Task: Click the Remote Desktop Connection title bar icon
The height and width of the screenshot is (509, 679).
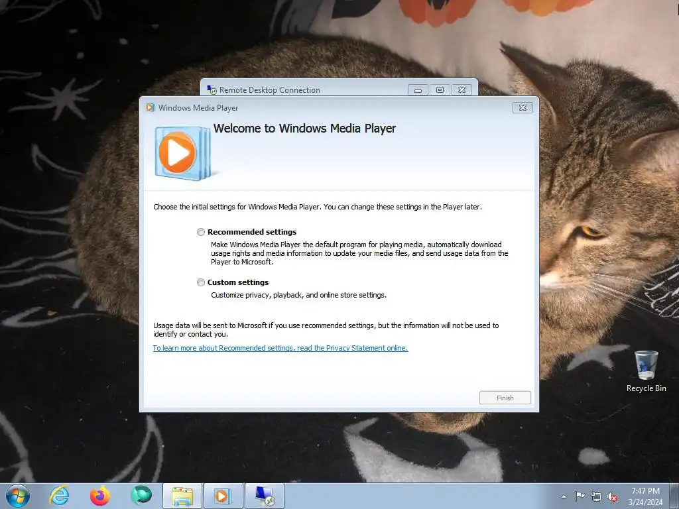Action: [212, 89]
